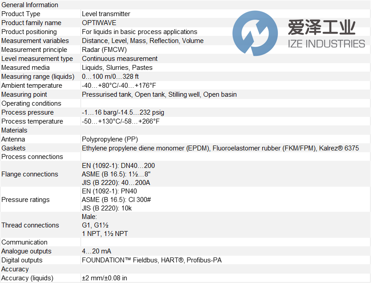The width and height of the screenshot is (371, 283).
Task: Select the 'Antenna' label
Action: click(x=13, y=139)
